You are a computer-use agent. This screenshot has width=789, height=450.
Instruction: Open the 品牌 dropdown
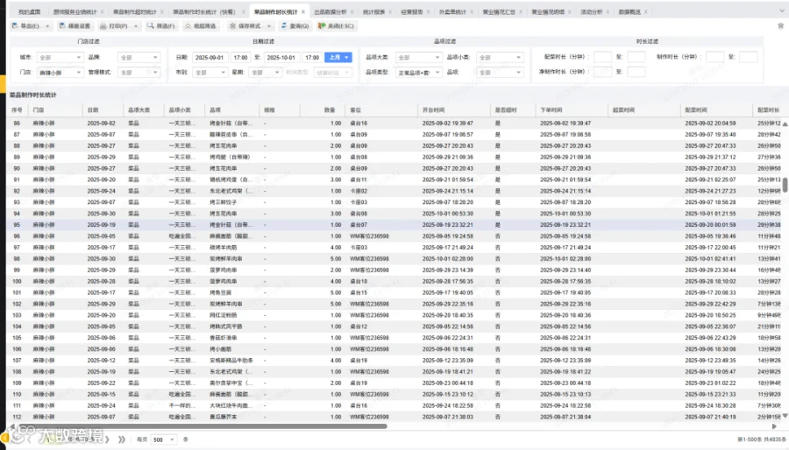pos(139,57)
